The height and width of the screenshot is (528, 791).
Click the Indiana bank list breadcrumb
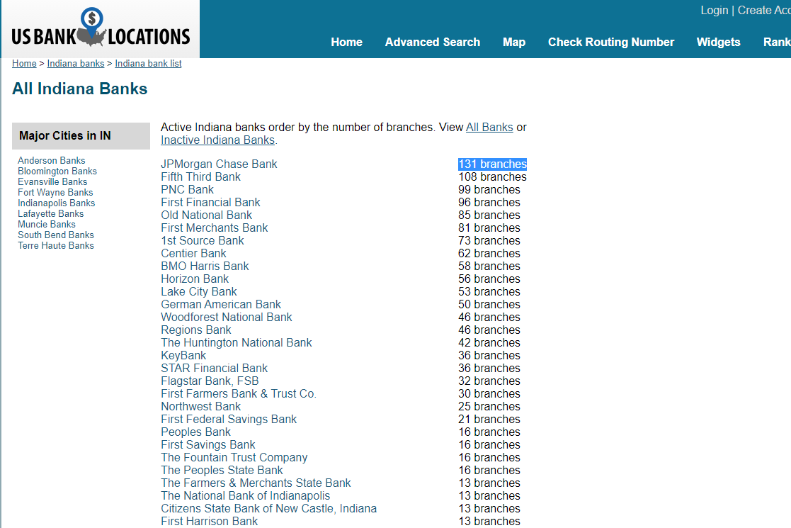tap(148, 63)
